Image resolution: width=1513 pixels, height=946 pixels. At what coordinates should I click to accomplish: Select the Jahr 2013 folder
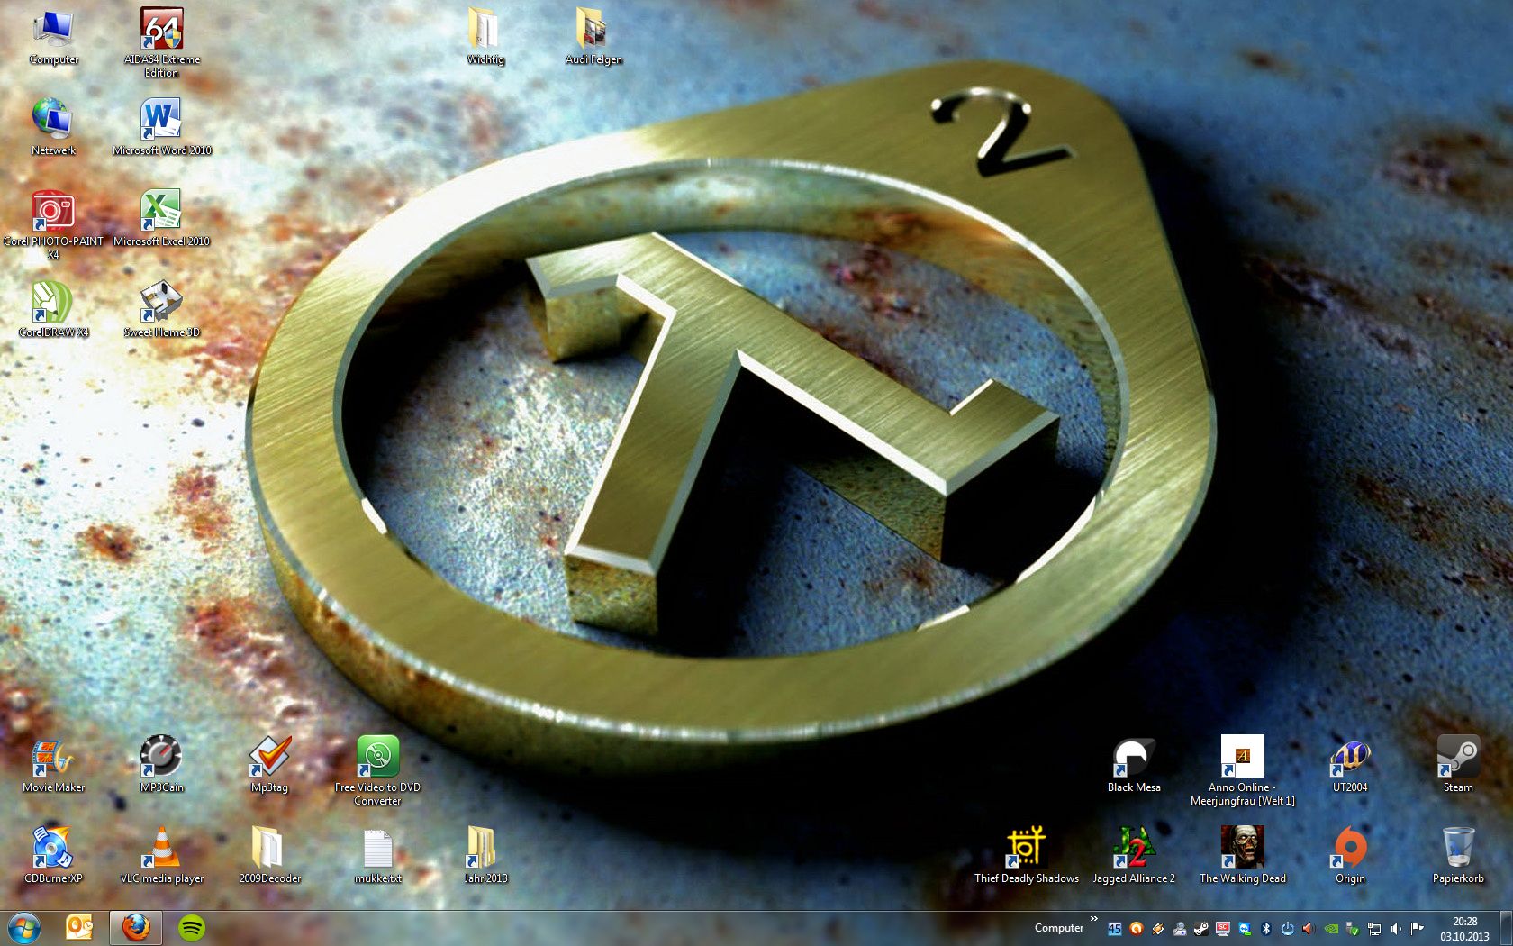[x=485, y=856]
